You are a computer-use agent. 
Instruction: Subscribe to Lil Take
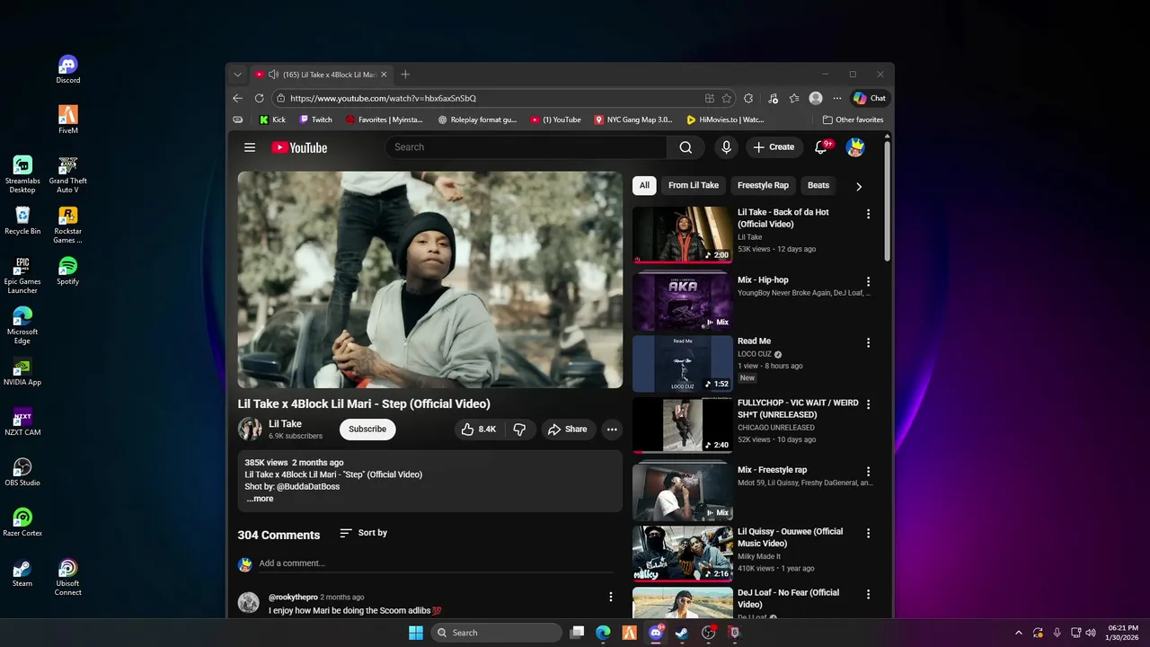click(x=367, y=430)
